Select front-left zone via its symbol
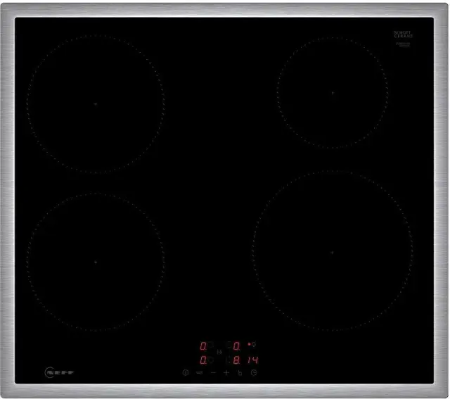Screen dimensions: 450x399 (211, 360)
